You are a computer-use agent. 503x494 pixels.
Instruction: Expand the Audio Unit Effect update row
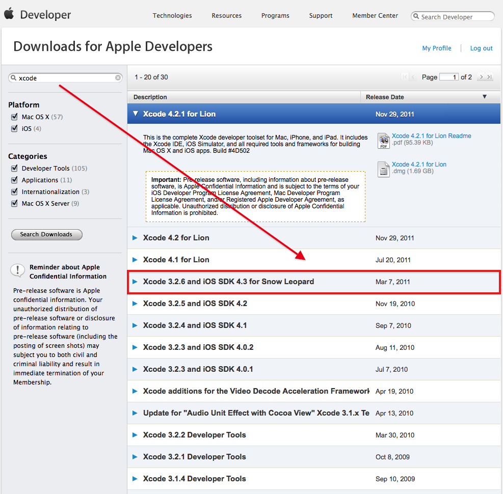point(135,413)
